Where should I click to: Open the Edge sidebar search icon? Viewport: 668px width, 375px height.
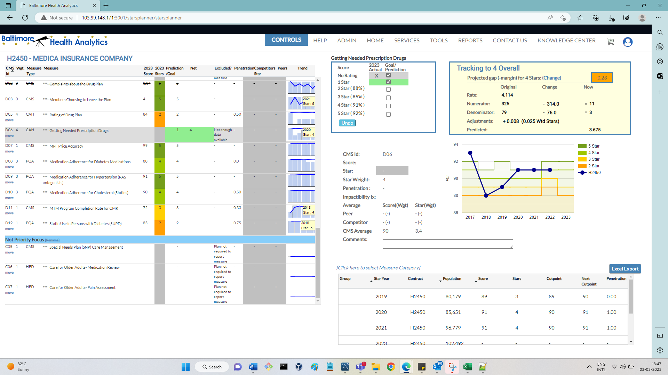(660, 32)
